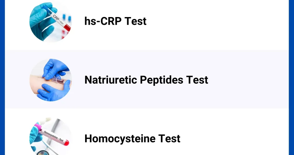Click the "hs-CRP" word in the first heading
This screenshot has height=155, width=294.
click(x=102, y=21)
